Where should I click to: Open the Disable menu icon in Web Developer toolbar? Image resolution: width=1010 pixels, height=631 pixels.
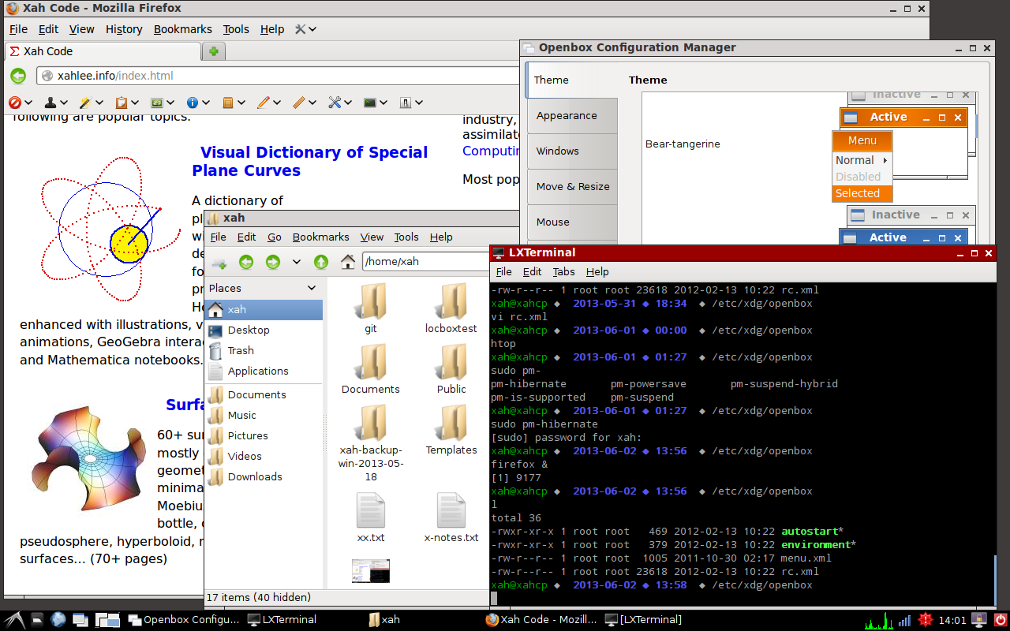16,103
